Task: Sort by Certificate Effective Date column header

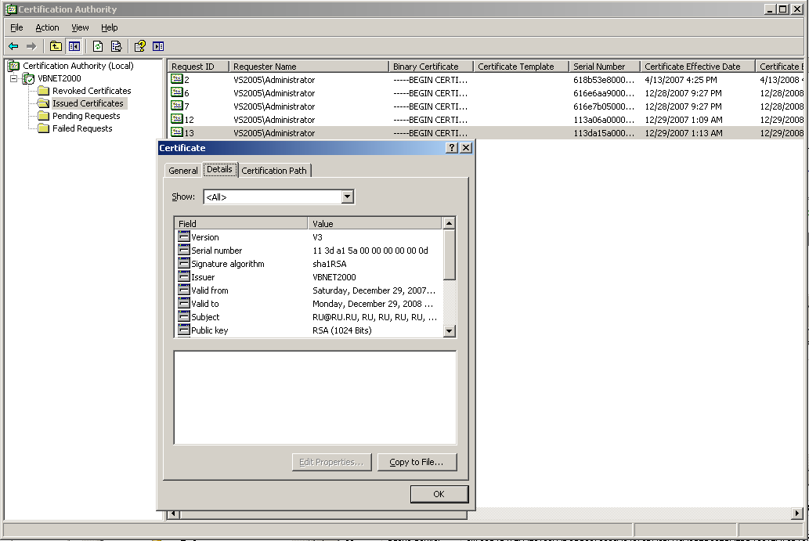Action: [x=698, y=67]
